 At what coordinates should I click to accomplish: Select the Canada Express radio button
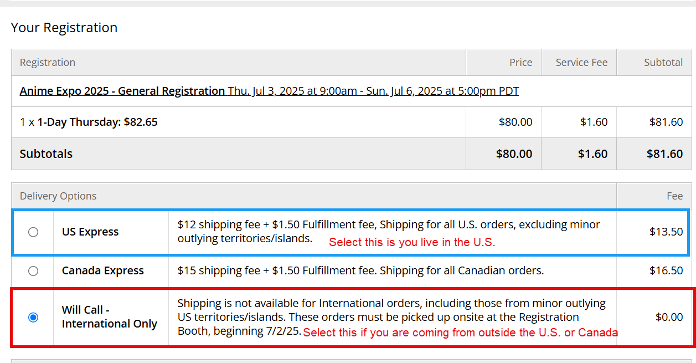click(x=33, y=271)
